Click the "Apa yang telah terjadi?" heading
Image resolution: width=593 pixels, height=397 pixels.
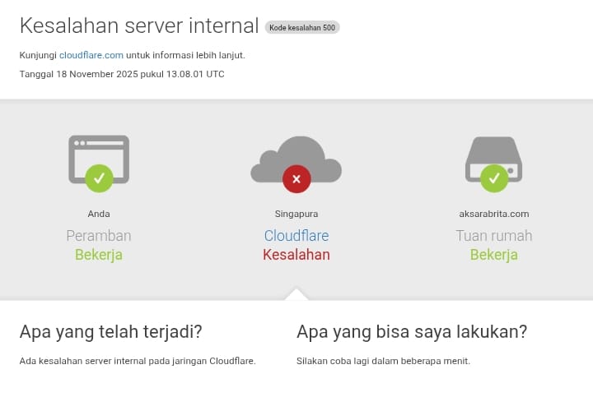(x=110, y=332)
